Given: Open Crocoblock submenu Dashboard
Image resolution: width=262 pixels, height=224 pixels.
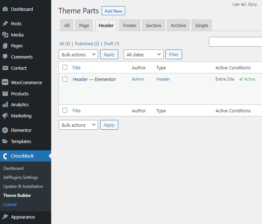Looking at the screenshot, I should tap(13, 168).
